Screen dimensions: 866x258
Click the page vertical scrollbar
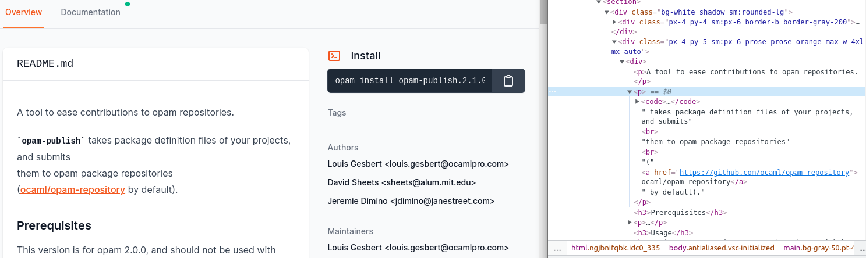[543, 12]
